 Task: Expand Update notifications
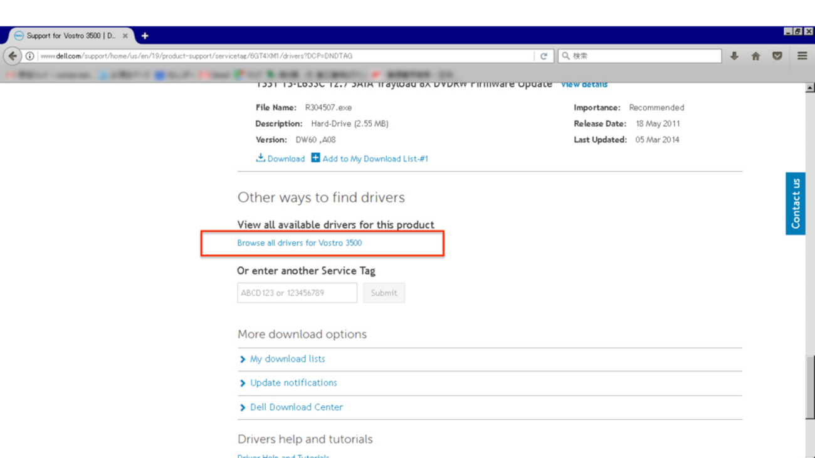[293, 383]
